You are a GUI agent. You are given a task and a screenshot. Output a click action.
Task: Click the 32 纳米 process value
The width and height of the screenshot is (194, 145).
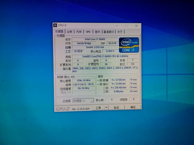click(78, 51)
